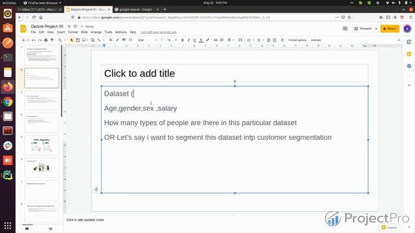
Task: Toggle the bulleted list
Action: click(259, 40)
